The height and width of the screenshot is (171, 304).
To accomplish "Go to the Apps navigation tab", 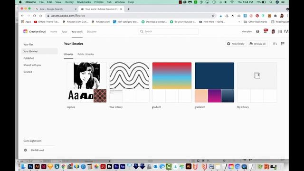I will [65, 32].
